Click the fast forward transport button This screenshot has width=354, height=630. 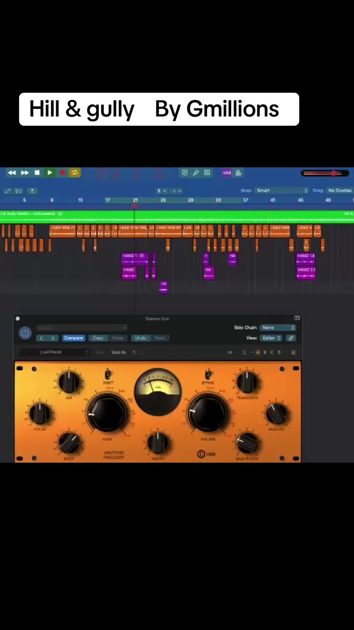(25, 173)
